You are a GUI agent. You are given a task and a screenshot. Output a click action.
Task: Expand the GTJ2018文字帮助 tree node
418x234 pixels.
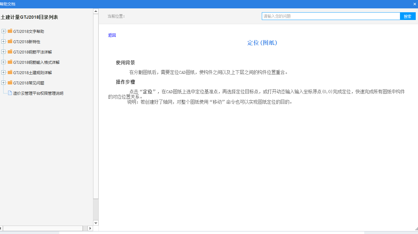point(4,31)
